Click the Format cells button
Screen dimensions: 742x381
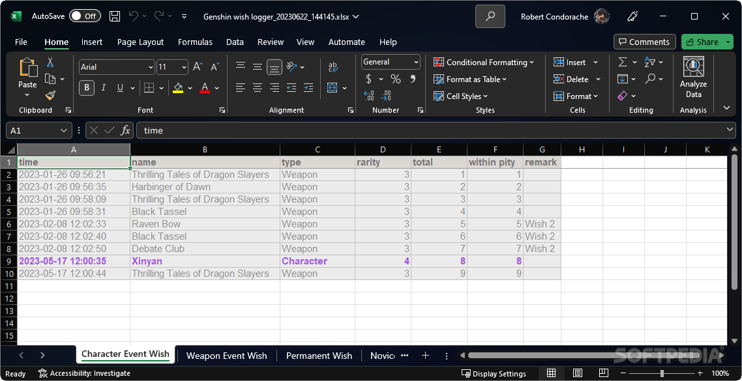pyautogui.click(x=577, y=96)
